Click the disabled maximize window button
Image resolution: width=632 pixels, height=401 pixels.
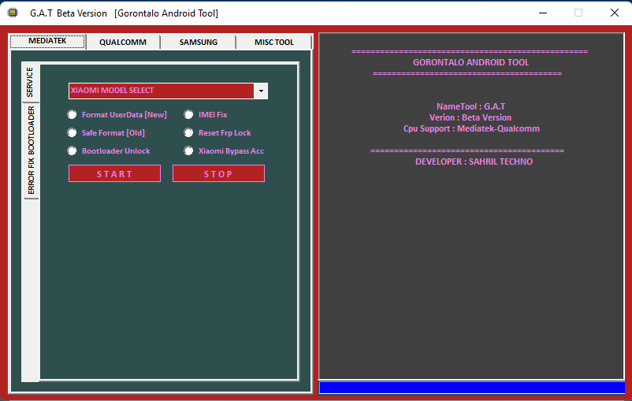coord(578,13)
